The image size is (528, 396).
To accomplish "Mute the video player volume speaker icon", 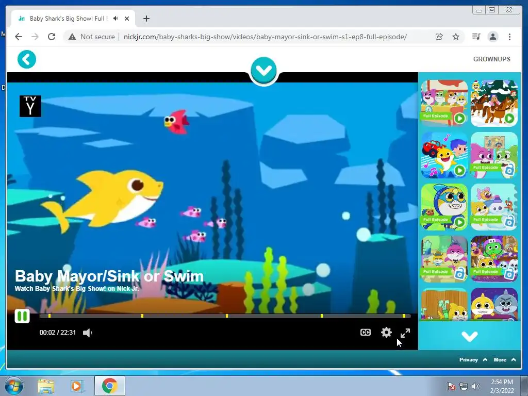I will point(87,333).
